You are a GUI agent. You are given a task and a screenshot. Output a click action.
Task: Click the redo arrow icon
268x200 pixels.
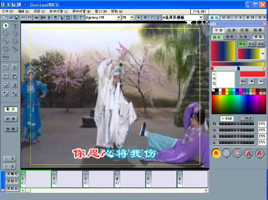coord(29,17)
